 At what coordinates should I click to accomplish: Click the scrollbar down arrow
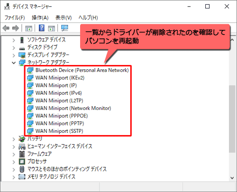pos(232,178)
